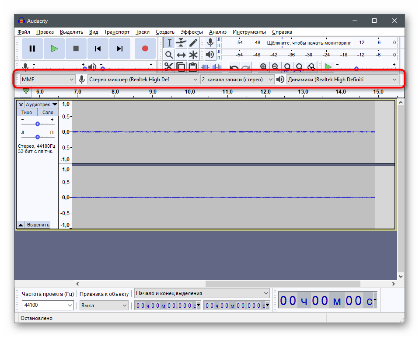Screen dimensions: 419x337
Task: Click the horizontal scrollbar right arrow
Action: (393, 284)
